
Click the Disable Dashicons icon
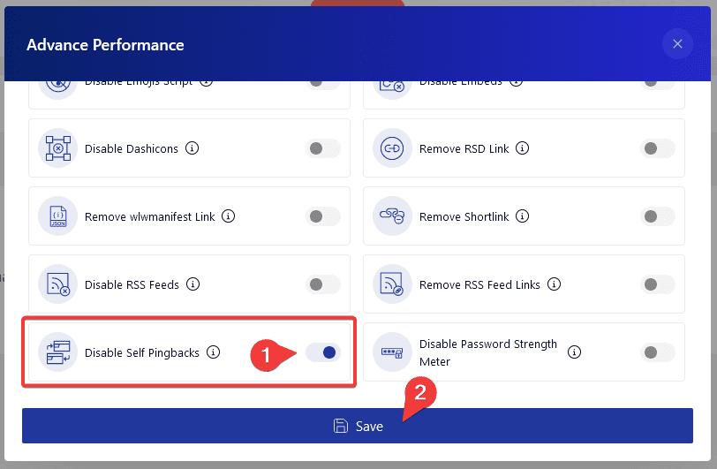click(57, 148)
